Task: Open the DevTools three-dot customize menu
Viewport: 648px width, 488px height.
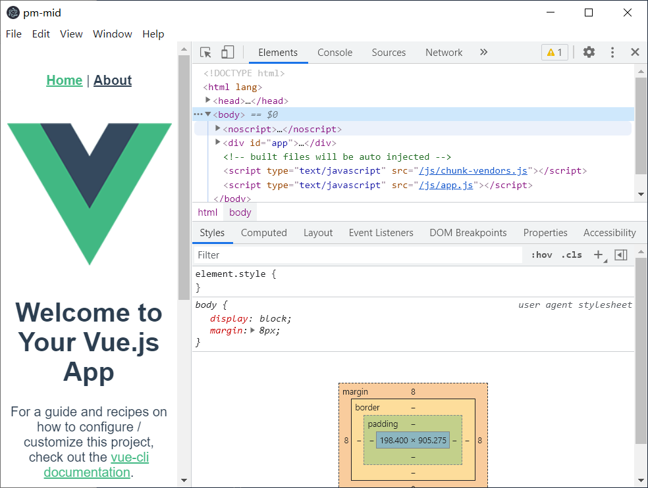Action: click(612, 52)
